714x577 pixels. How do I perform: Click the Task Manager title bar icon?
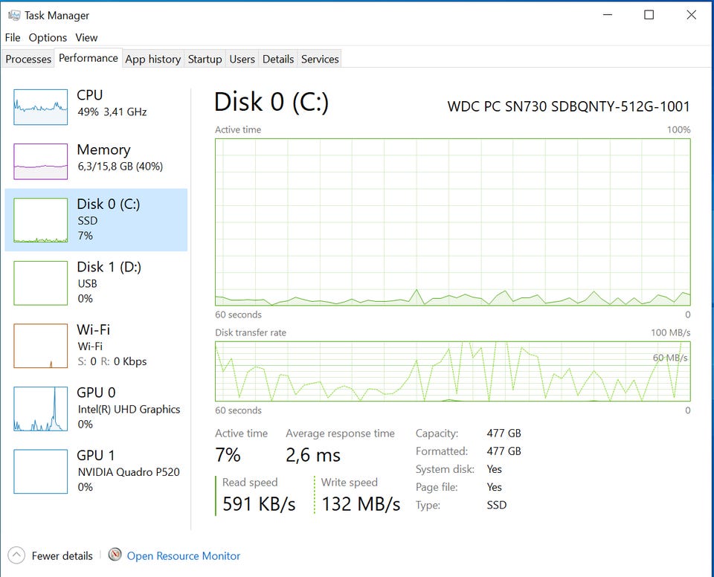click(x=13, y=15)
